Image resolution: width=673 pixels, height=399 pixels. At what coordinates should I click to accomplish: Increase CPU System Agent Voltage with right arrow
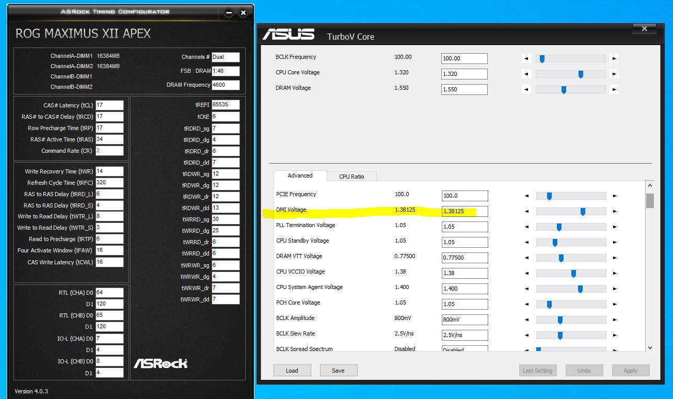[615, 289]
